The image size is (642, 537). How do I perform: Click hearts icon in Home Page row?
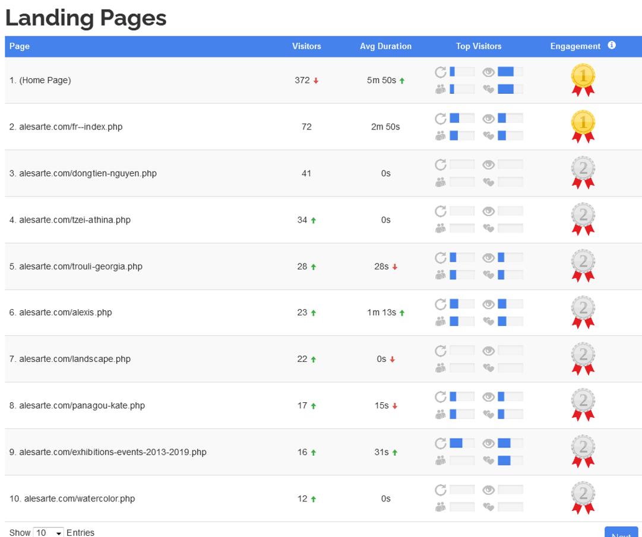(x=488, y=89)
